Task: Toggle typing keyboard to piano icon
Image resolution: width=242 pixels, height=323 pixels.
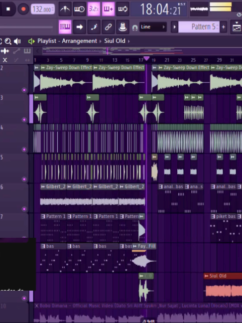Action: 65,27
